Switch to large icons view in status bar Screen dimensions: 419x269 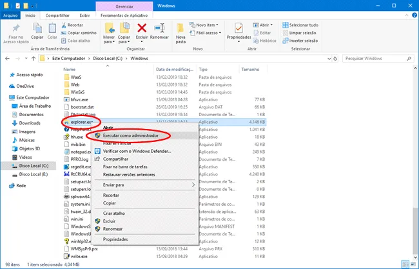[412, 264]
